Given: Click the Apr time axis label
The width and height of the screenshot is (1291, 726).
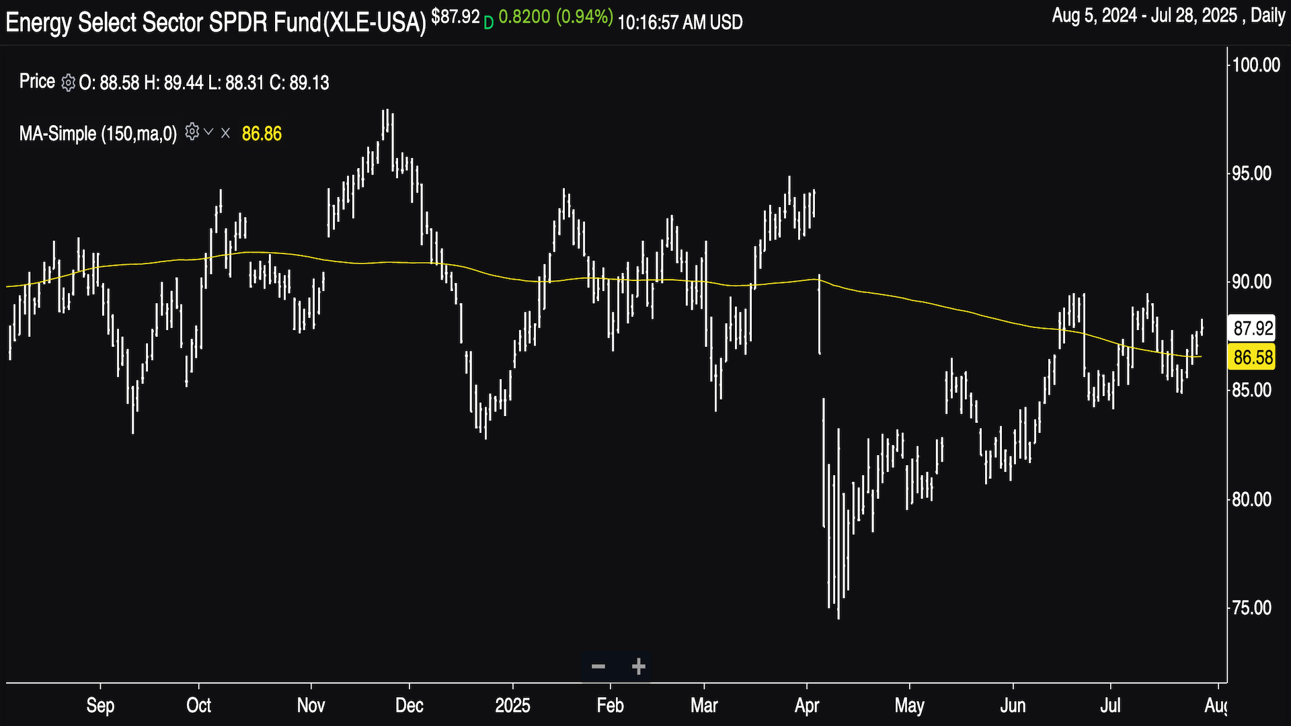Looking at the screenshot, I should pos(807,705).
